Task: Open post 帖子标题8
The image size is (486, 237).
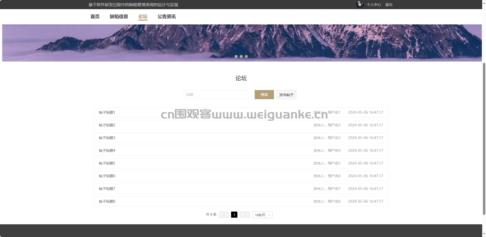Action: point(107,201)
